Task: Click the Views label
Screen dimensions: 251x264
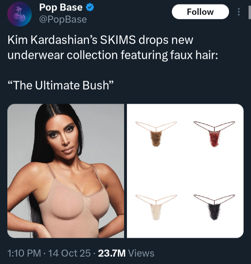Action: coord(141,253)
